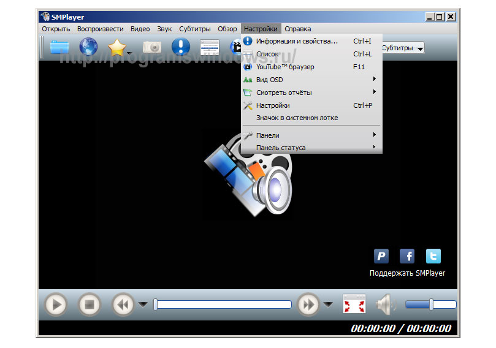
Task: Open the Субтитры menu in the menu bar
Action: [x=195, y=29]
